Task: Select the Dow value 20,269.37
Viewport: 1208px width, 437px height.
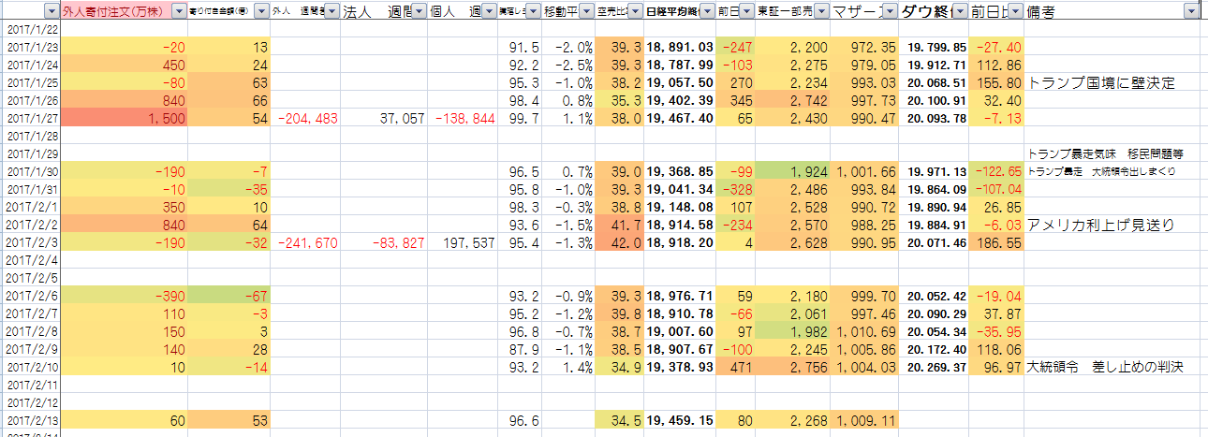Action: coord(933,366)
